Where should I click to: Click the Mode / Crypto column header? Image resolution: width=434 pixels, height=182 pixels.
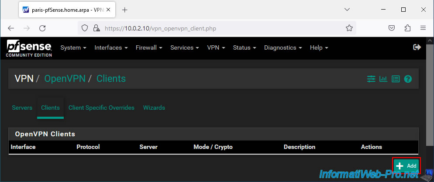tap(213, 147)
